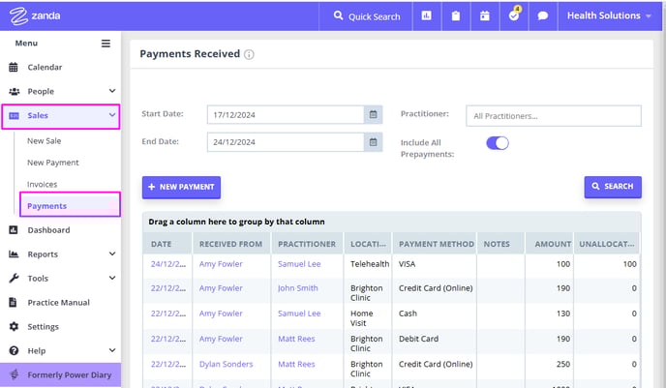Click the Dashboard icon in sidebar
This screenshot has width=666, height=388.
14,230
